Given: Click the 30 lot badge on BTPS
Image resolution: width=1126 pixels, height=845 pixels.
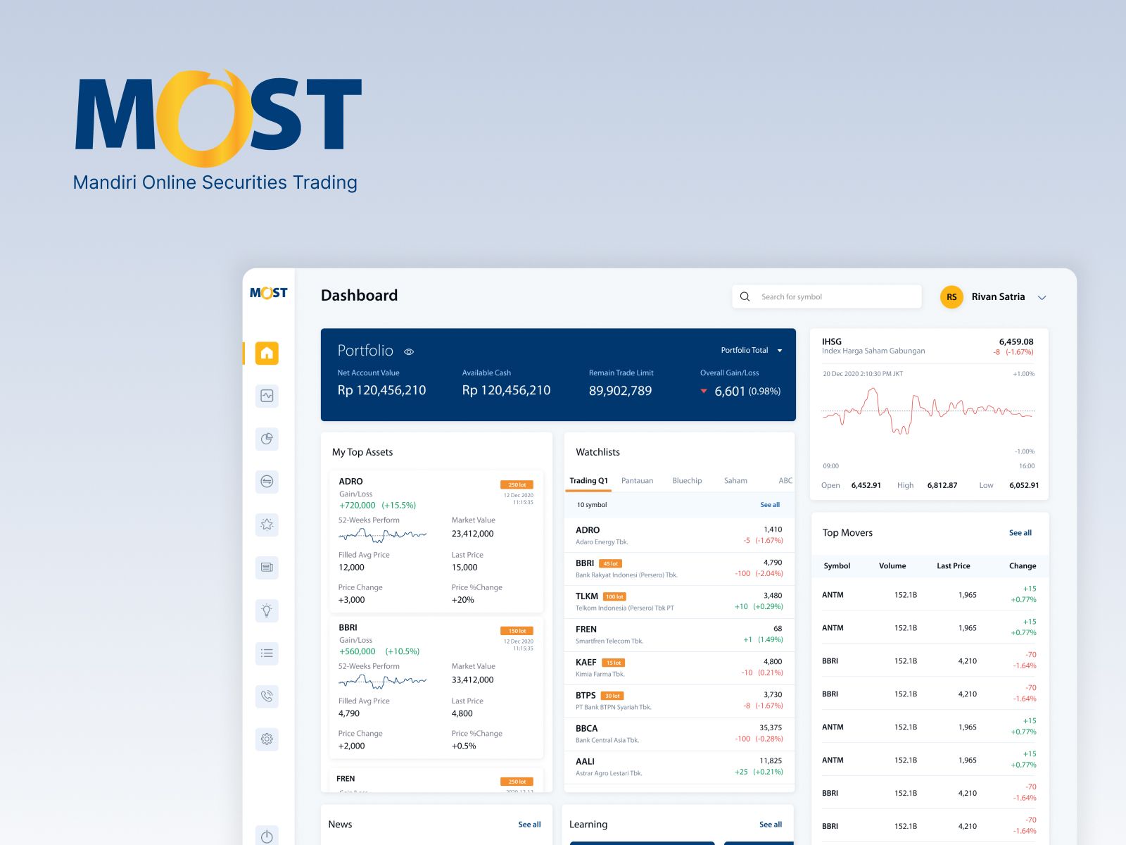Looking at the screenshot, I should click(x=612, y=696).
